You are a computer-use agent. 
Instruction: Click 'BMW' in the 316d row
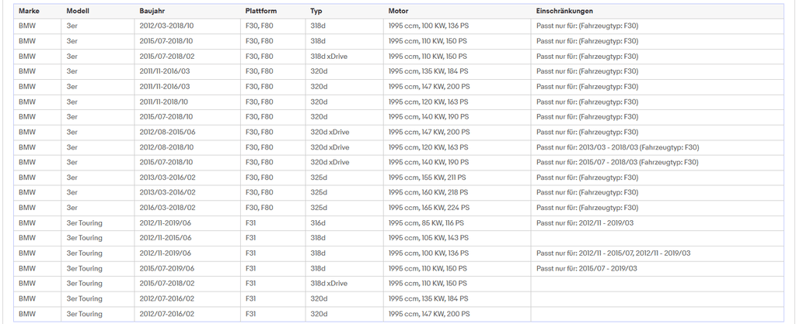[27, 222]
